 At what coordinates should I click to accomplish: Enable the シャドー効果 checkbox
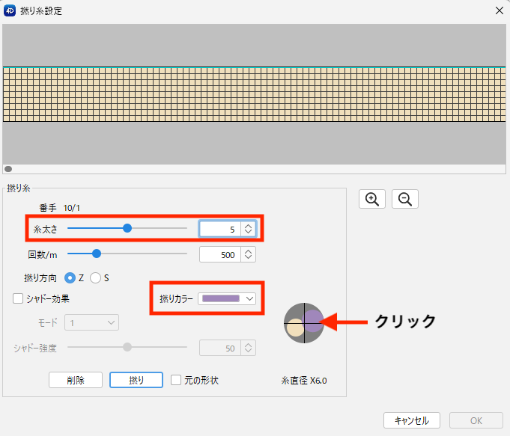(18, 298)
